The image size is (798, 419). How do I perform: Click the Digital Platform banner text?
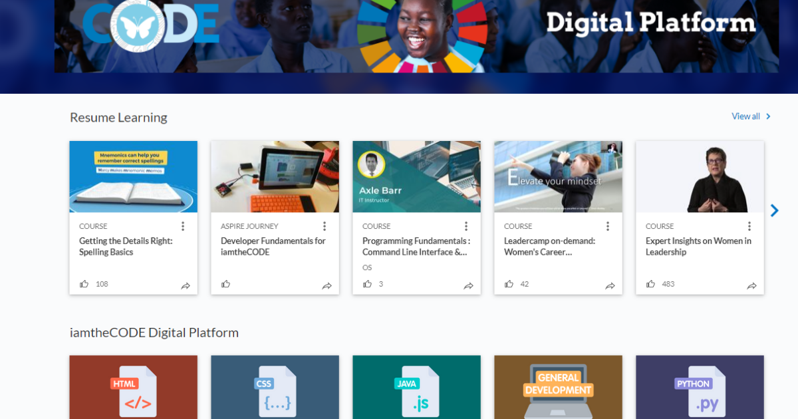tap(651, 23)
